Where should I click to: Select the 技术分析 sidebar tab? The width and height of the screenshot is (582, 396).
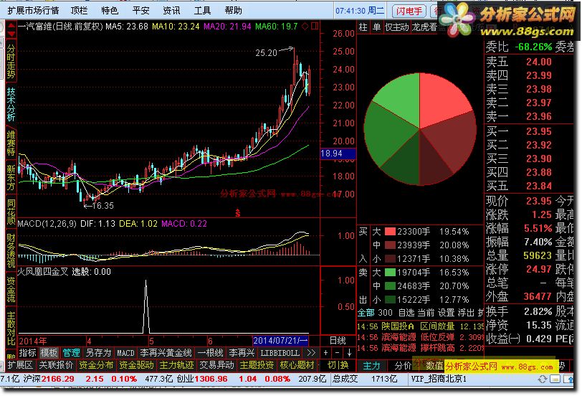(11, 105)
